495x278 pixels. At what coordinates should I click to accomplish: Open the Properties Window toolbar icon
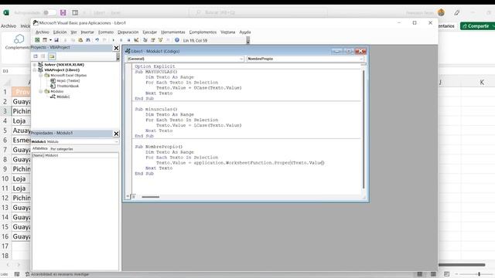click(153, 40)
